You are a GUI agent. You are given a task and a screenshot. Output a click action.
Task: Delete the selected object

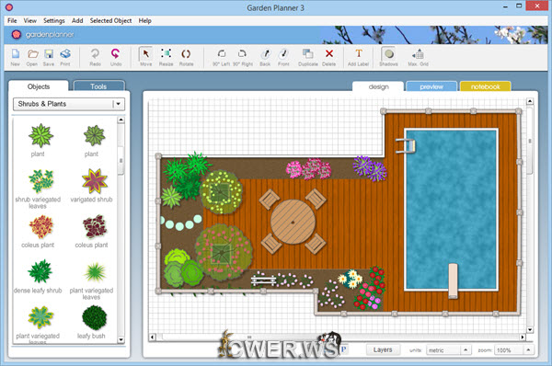click(328, 57)
